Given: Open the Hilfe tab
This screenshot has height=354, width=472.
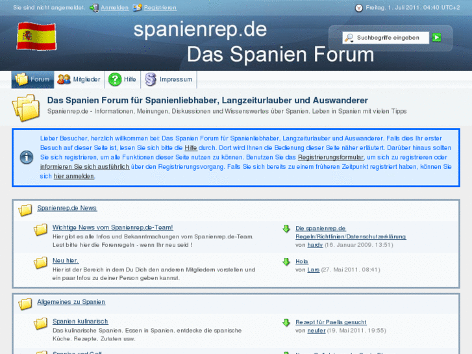Looking at the screenshot, I should pyautogui.click(x=123, y=79).
